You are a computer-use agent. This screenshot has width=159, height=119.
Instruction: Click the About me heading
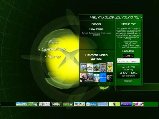(x=128, y=24)
